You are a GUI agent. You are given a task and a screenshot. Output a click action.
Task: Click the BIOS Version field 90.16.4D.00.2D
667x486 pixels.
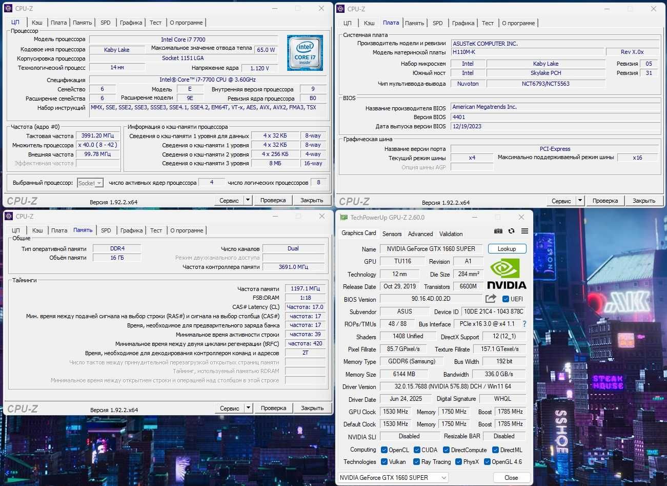pyautogui.click(x=431, y=299)
